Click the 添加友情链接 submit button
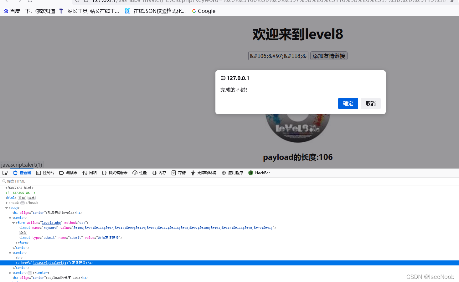459x282 pixels. click(328, 56)
